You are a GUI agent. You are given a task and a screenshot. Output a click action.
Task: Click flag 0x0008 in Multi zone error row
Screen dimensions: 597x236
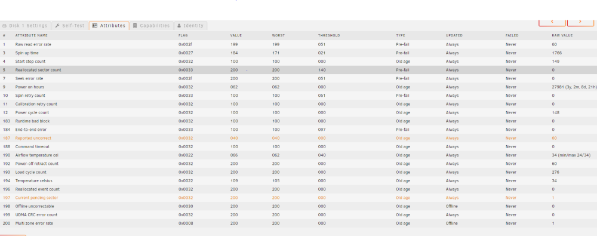click(x=186, y=223)
